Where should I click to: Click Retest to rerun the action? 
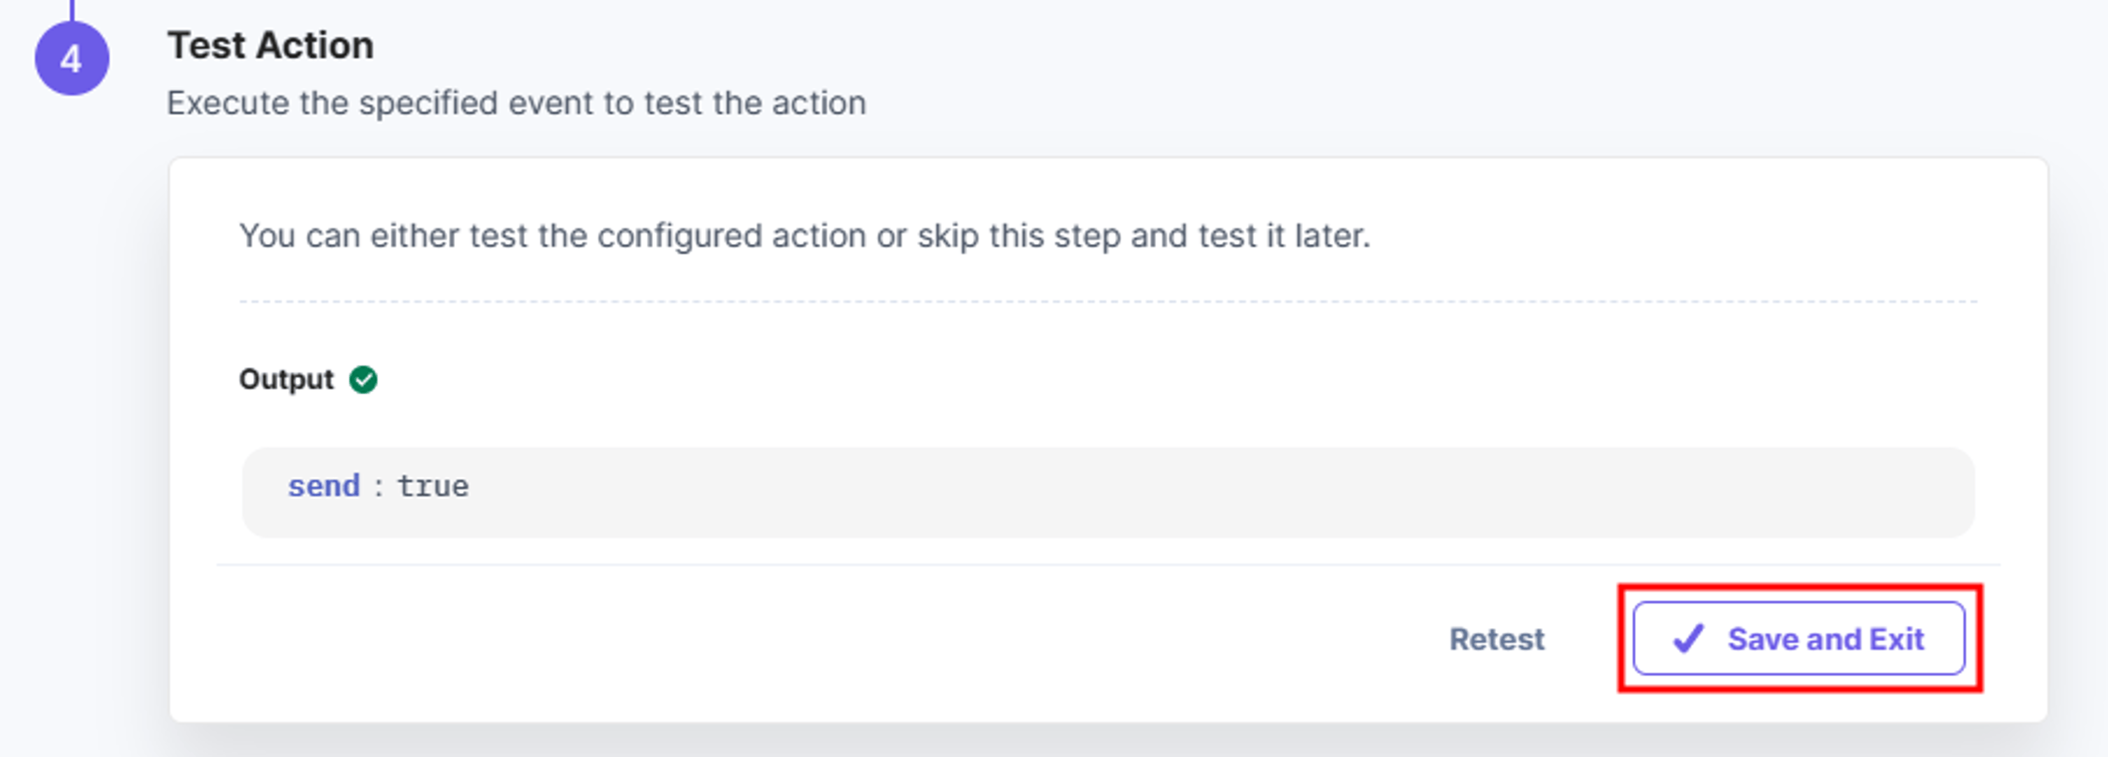click(x=1496, y=639)
